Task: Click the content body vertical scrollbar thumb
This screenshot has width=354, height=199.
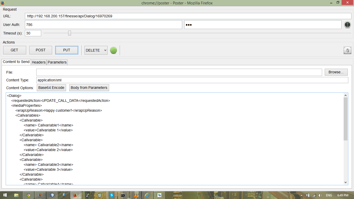Action: tap(345, 119)
